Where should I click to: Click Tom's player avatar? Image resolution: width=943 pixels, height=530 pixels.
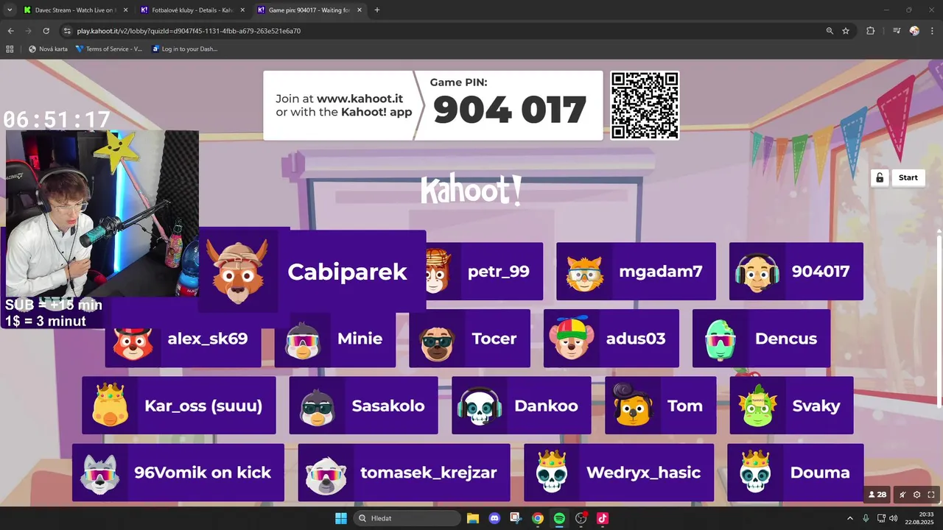click(x=633, y=406)
